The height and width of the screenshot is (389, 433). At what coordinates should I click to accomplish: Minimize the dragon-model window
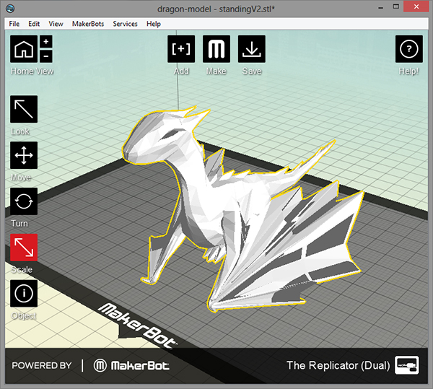tap(381, 7)
